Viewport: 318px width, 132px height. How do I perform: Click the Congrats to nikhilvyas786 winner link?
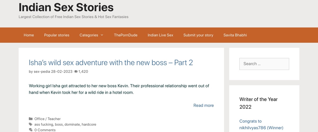261,125
